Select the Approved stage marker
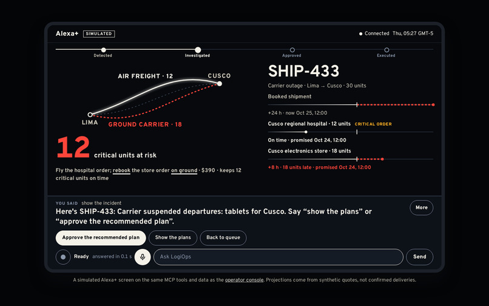This screenshot has width=489, height=306. (x=292, y=50)
